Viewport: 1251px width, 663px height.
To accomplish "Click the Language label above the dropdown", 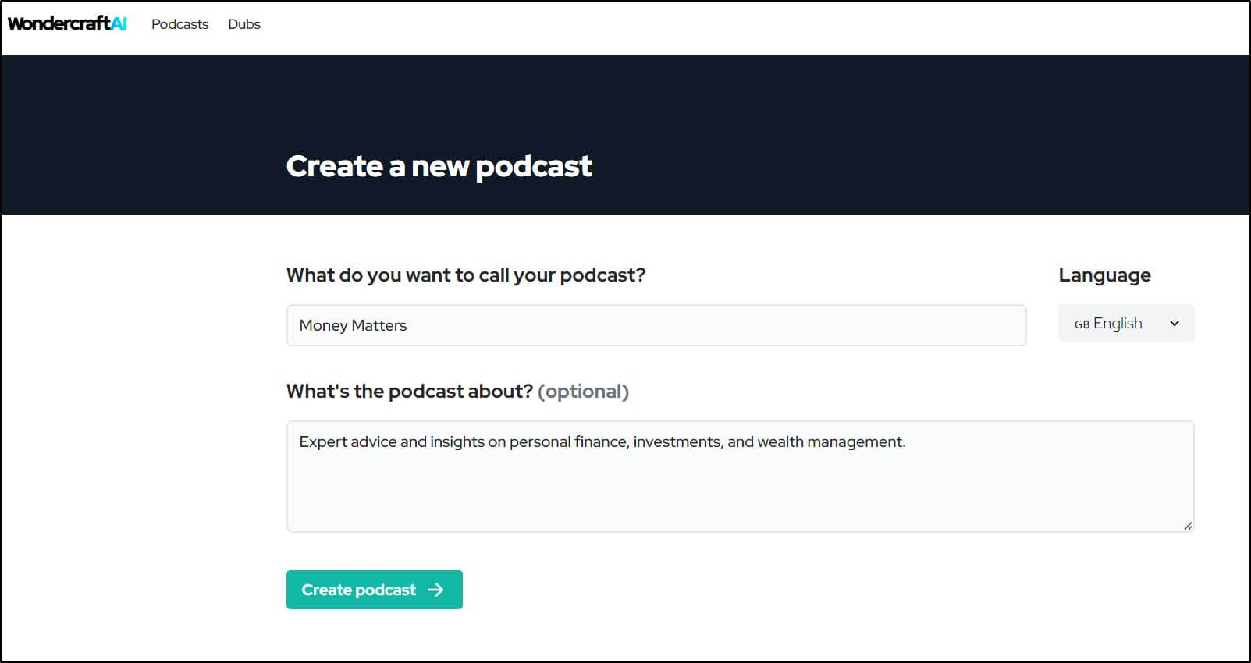I will (x=1104, y=275).
